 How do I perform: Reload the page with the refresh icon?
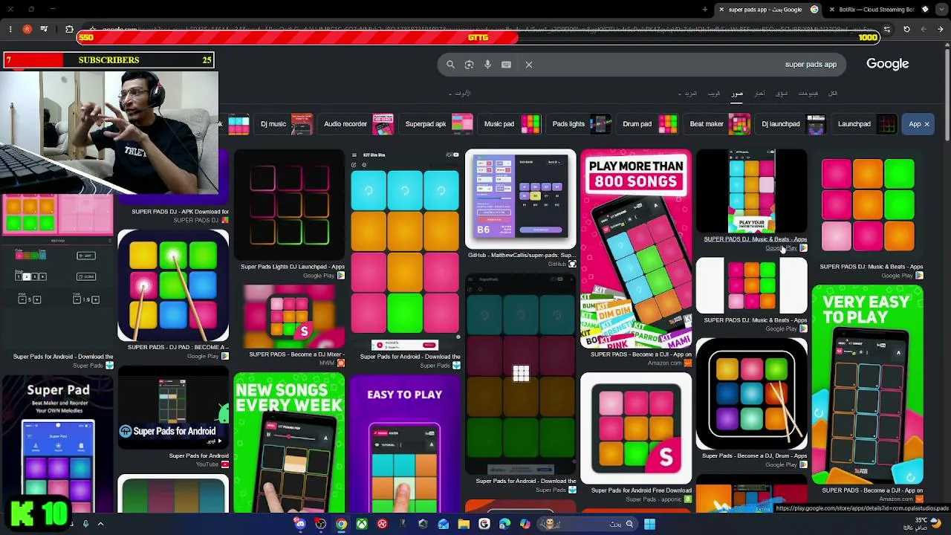coord(906,30)
